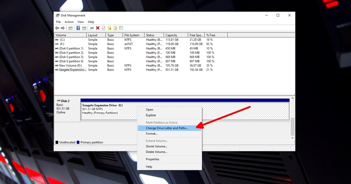Viewport: 351px width, 184px height.
Task: Click the Show/Hide Console Tree icon
Action: pos(70,28)
